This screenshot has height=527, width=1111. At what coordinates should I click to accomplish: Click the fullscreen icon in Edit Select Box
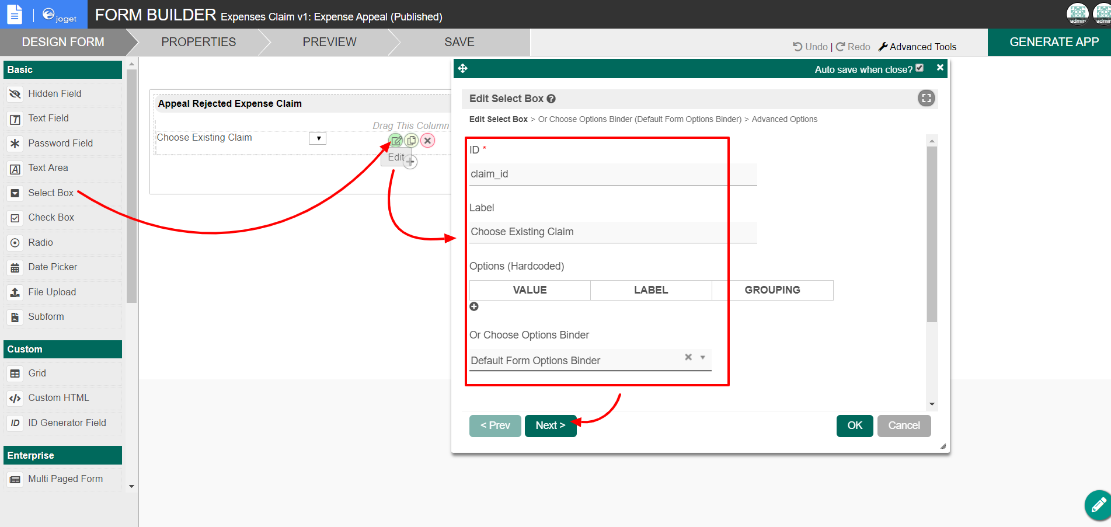coord(926,98)
